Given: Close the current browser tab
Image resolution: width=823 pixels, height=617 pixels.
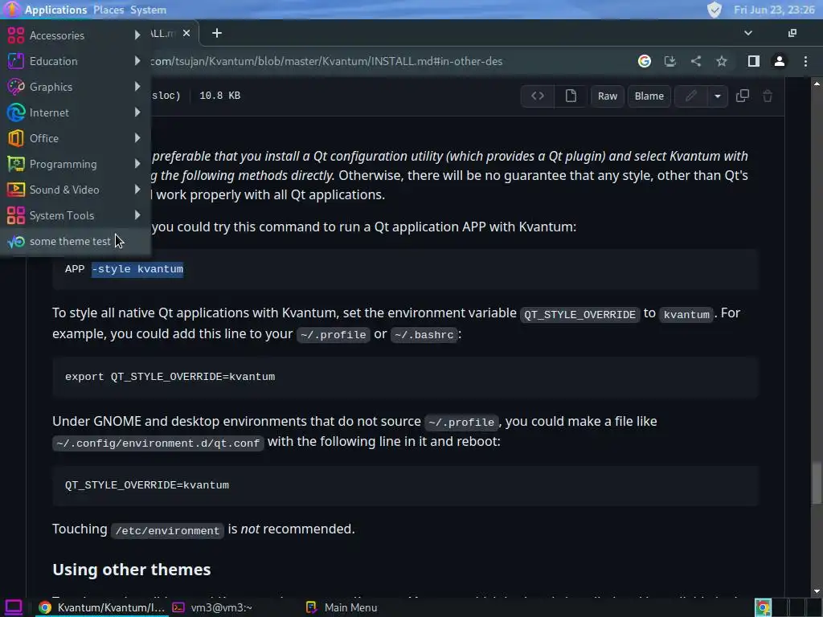Looking at the screenshot, I should [186, 33].
